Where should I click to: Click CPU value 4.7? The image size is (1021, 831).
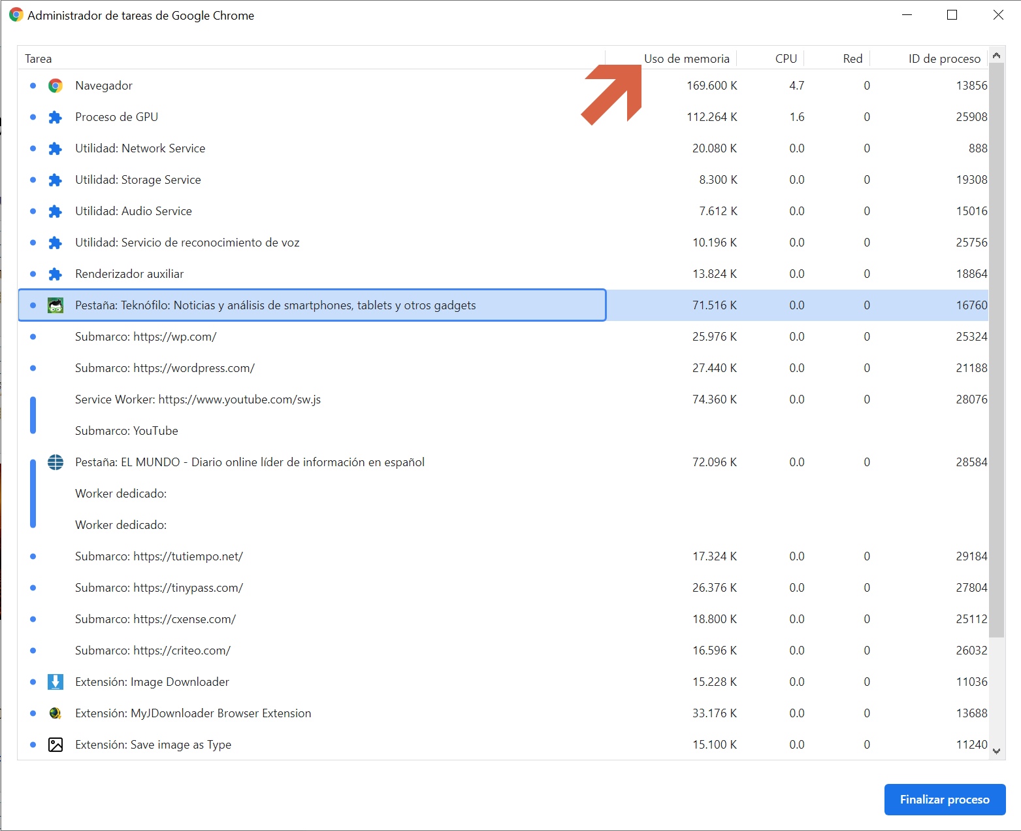(797, 86)
